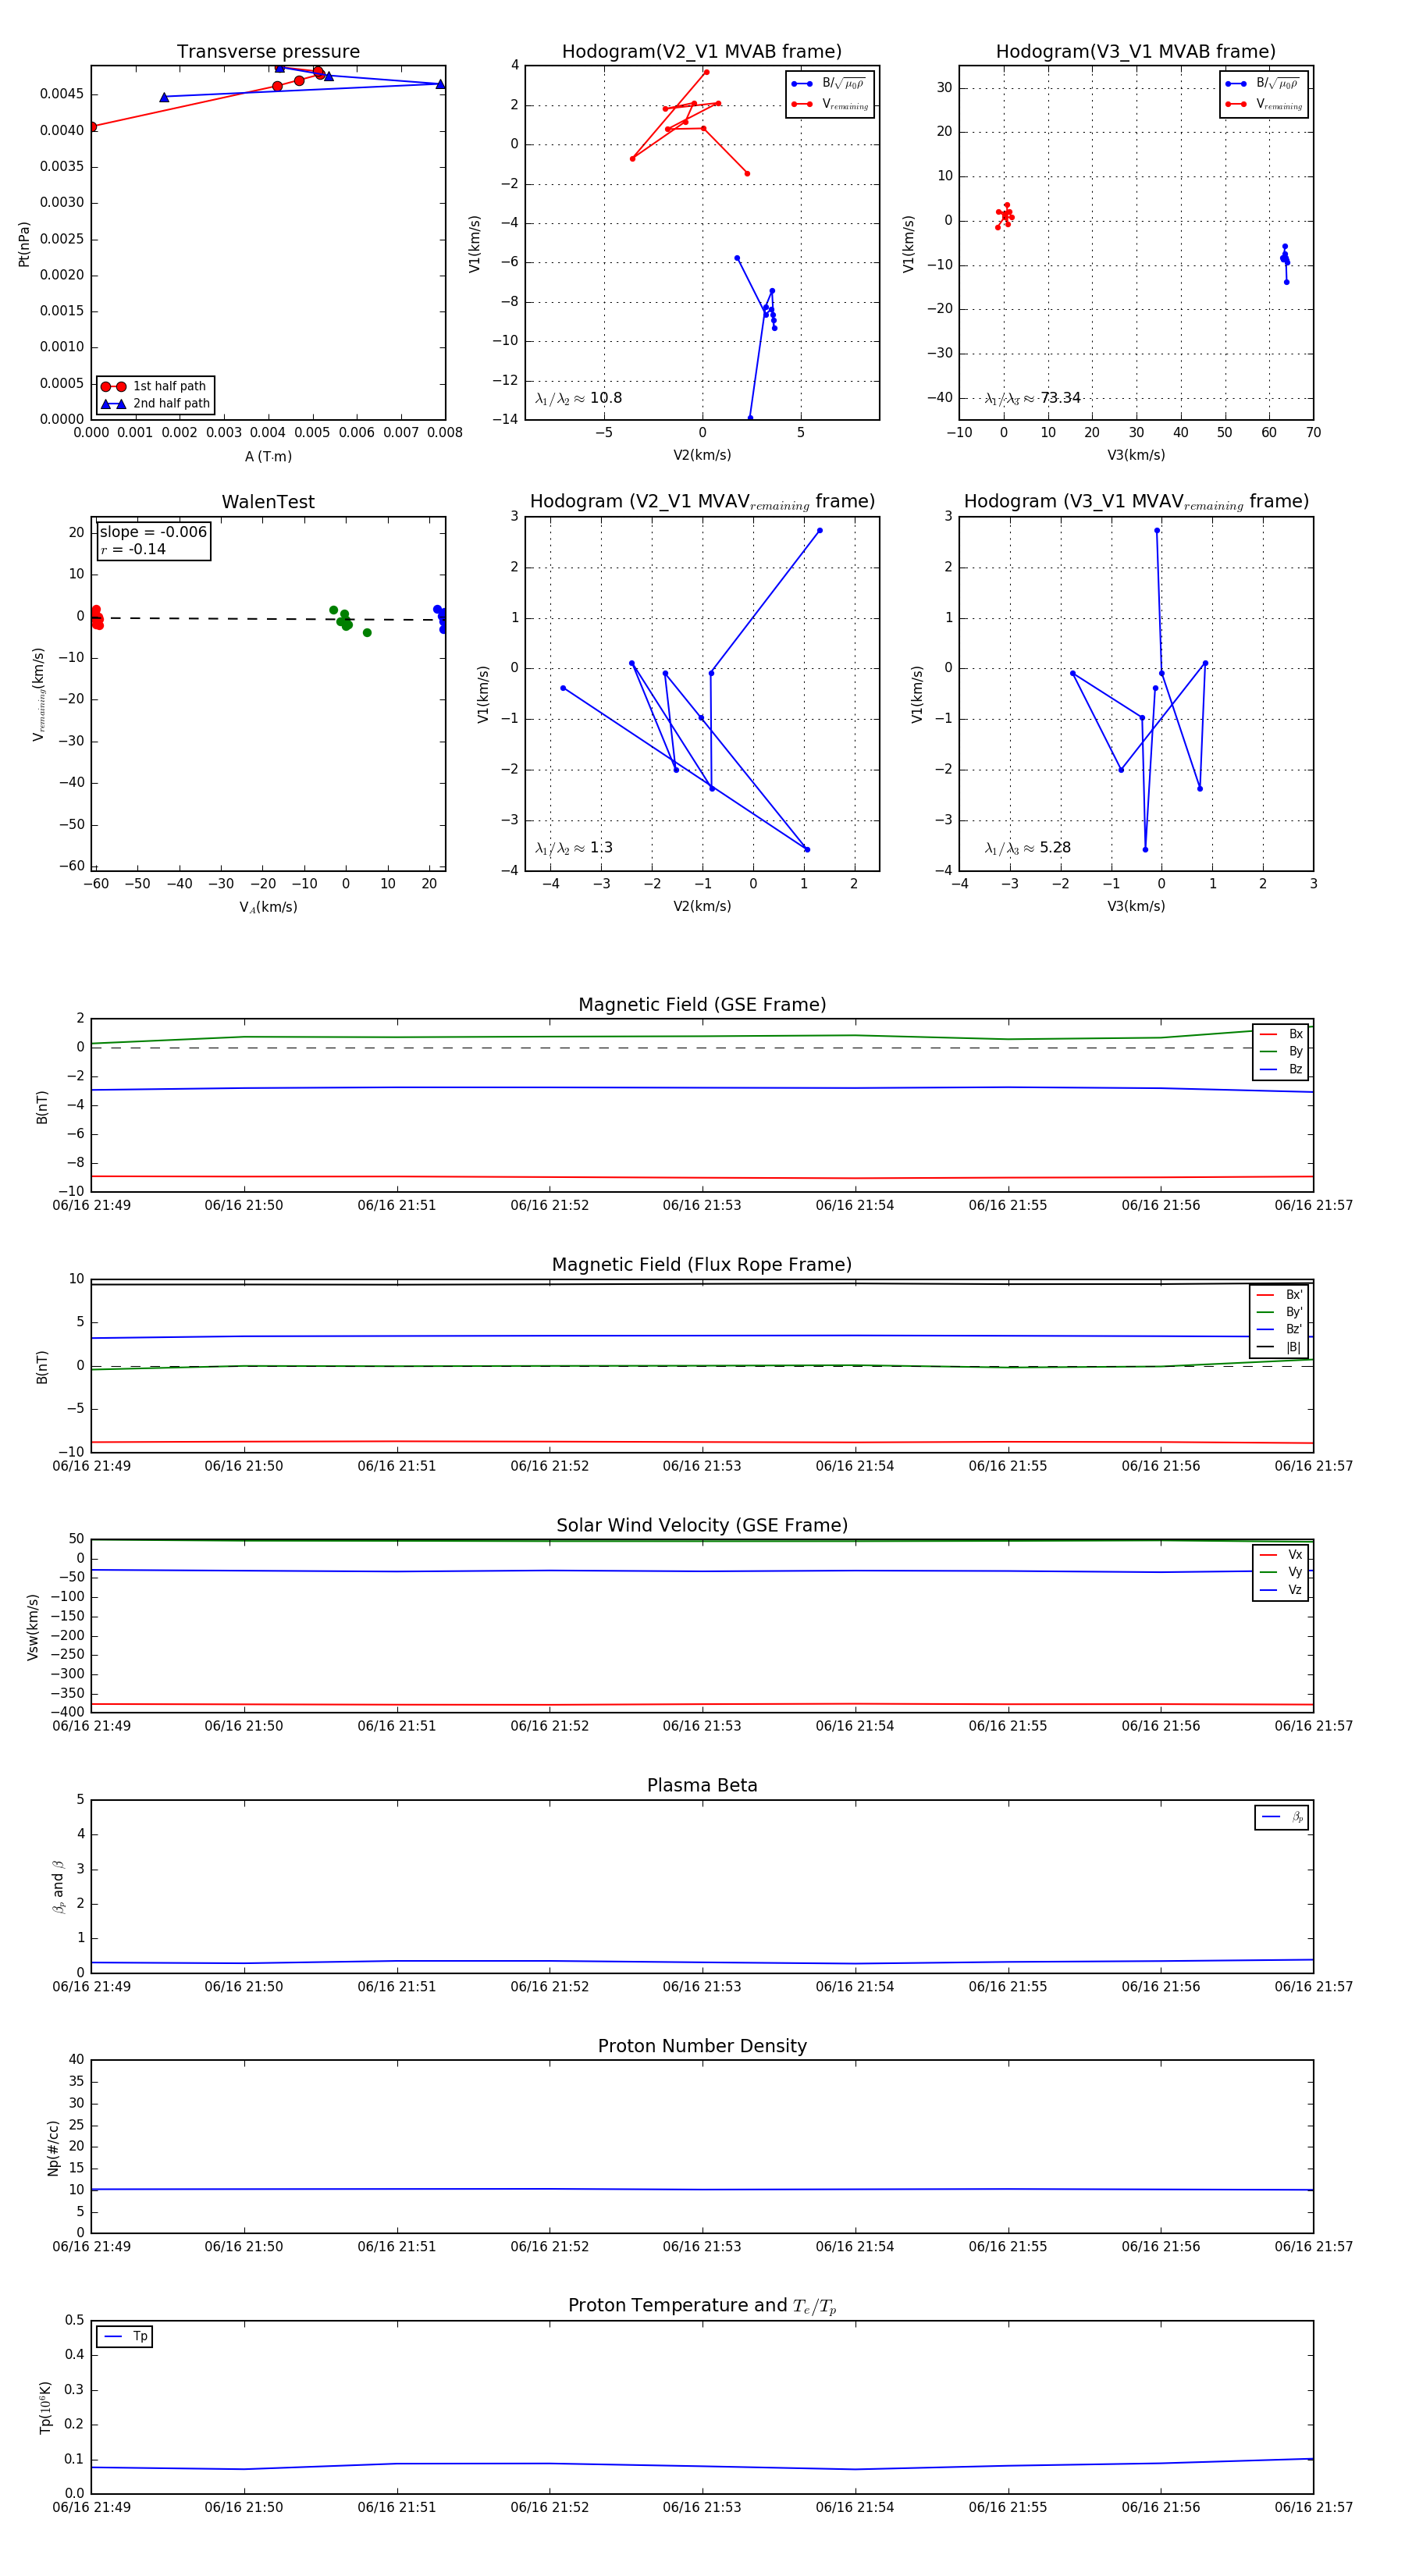Select the Vz legend entry
Screen dimensions: 1405x2576
coord(1281,1590)
